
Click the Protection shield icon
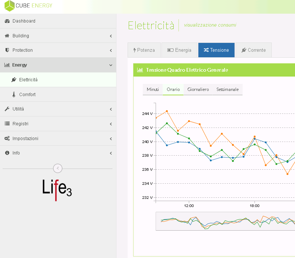pyautogui.click(x=7, y=50)
